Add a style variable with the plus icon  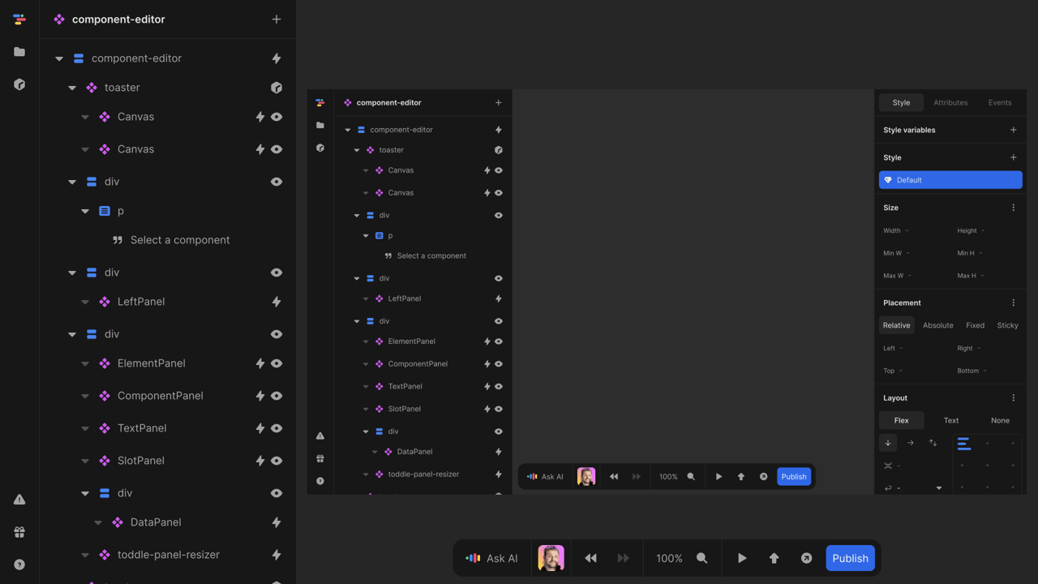1013,130
